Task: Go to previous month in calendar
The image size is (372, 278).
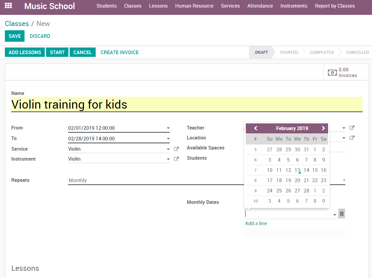Action: [255, 128]
